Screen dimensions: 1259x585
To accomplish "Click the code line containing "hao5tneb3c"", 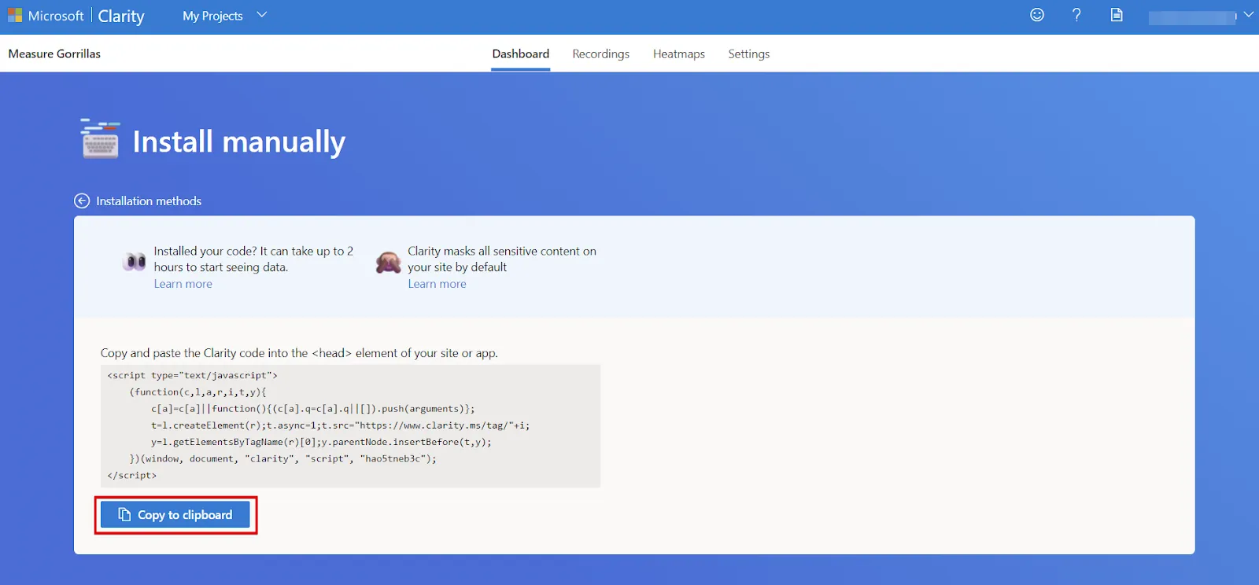I will click(x=282, y=458).
